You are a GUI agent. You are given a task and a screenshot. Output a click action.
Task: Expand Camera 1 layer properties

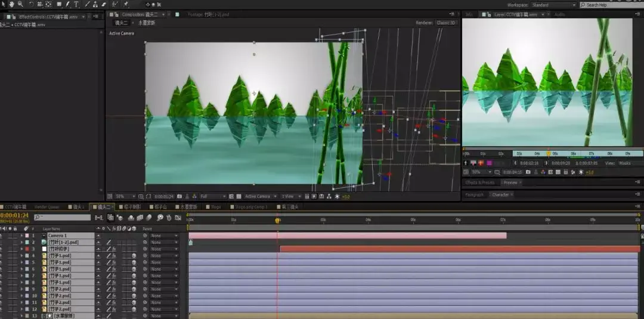click(x=21, y=236)
